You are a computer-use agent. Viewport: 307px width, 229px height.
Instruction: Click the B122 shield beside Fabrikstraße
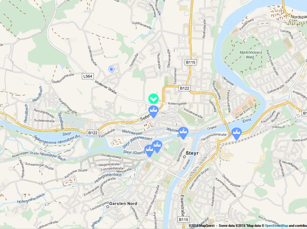(93, 133)
